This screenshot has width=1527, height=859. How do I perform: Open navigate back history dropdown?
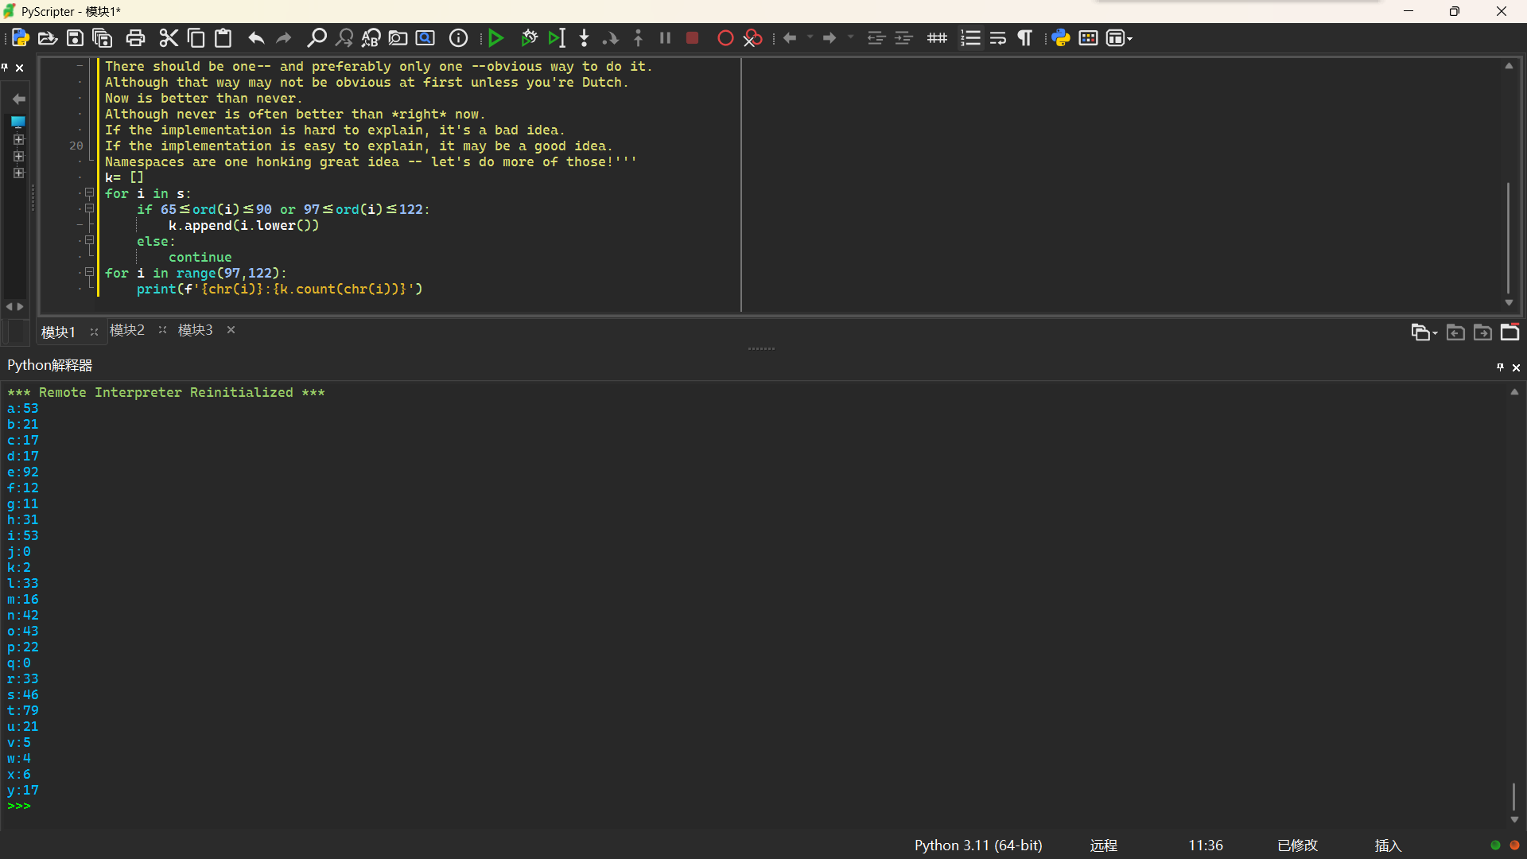810,37
